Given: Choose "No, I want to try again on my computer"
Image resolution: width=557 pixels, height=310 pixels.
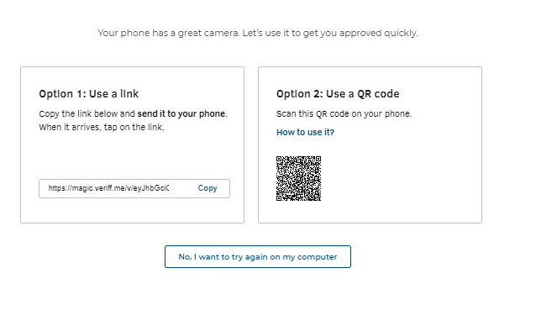Looking at the screenshot, I should (258, 257).
